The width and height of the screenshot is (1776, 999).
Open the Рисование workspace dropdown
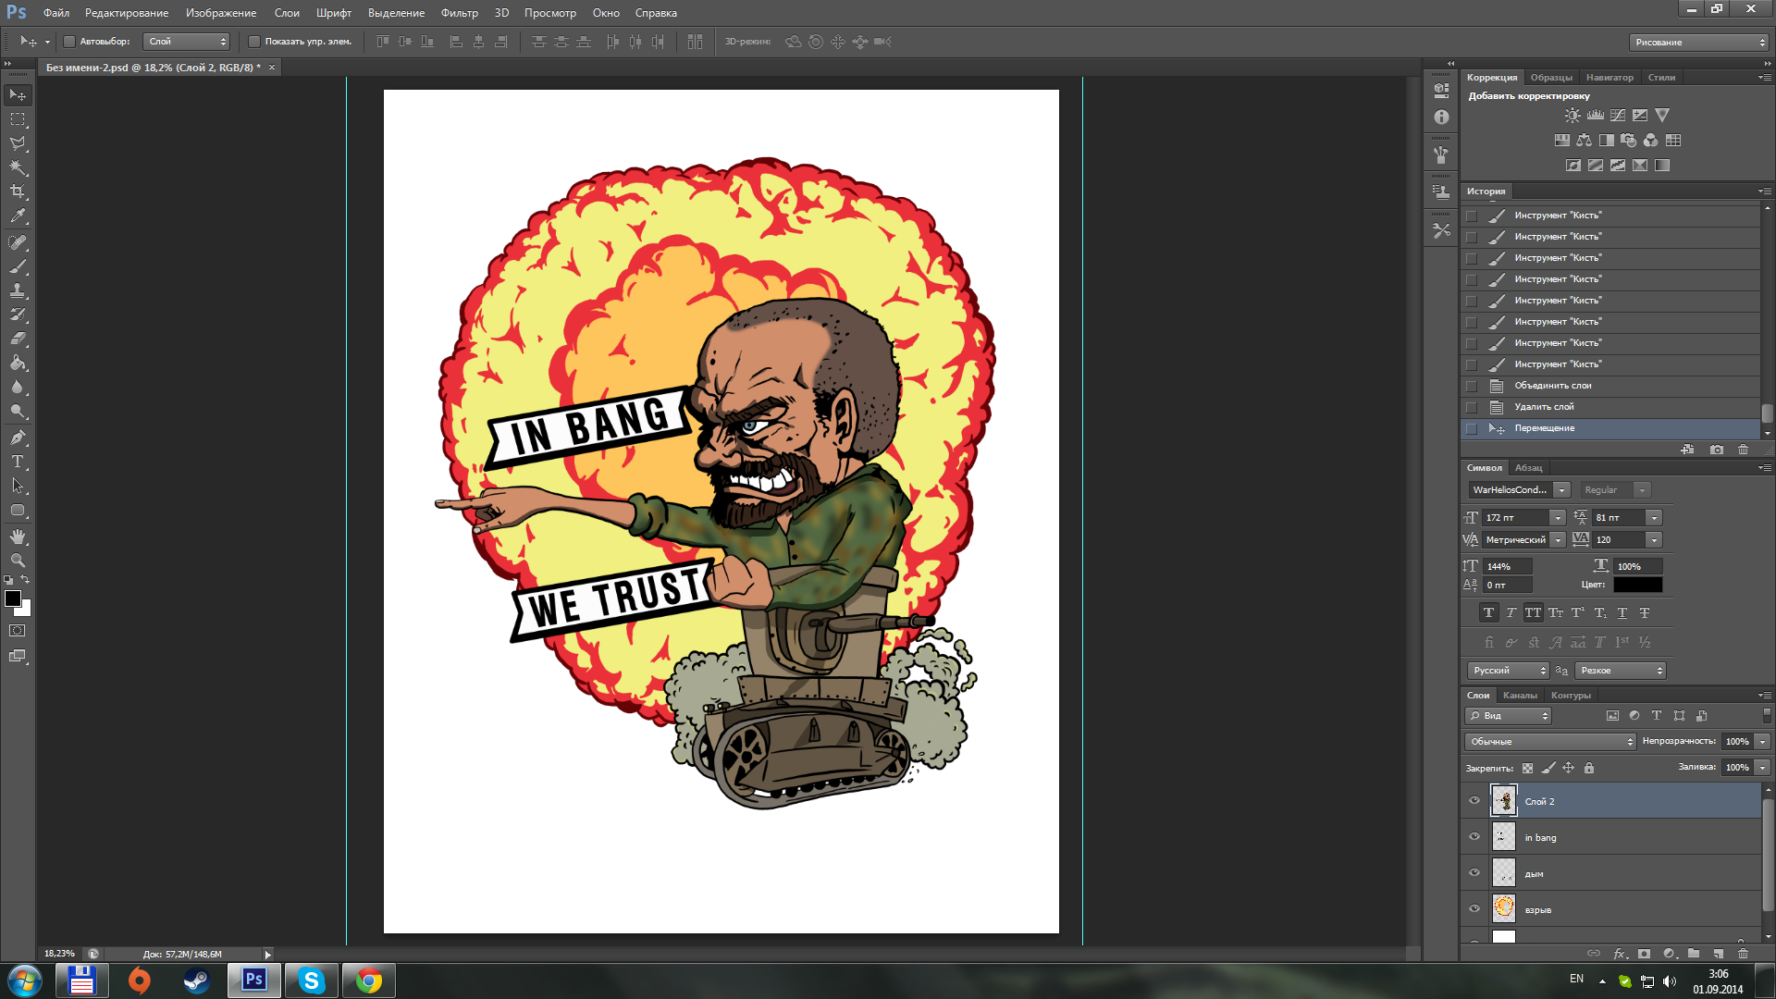[x=1699, y=43]
